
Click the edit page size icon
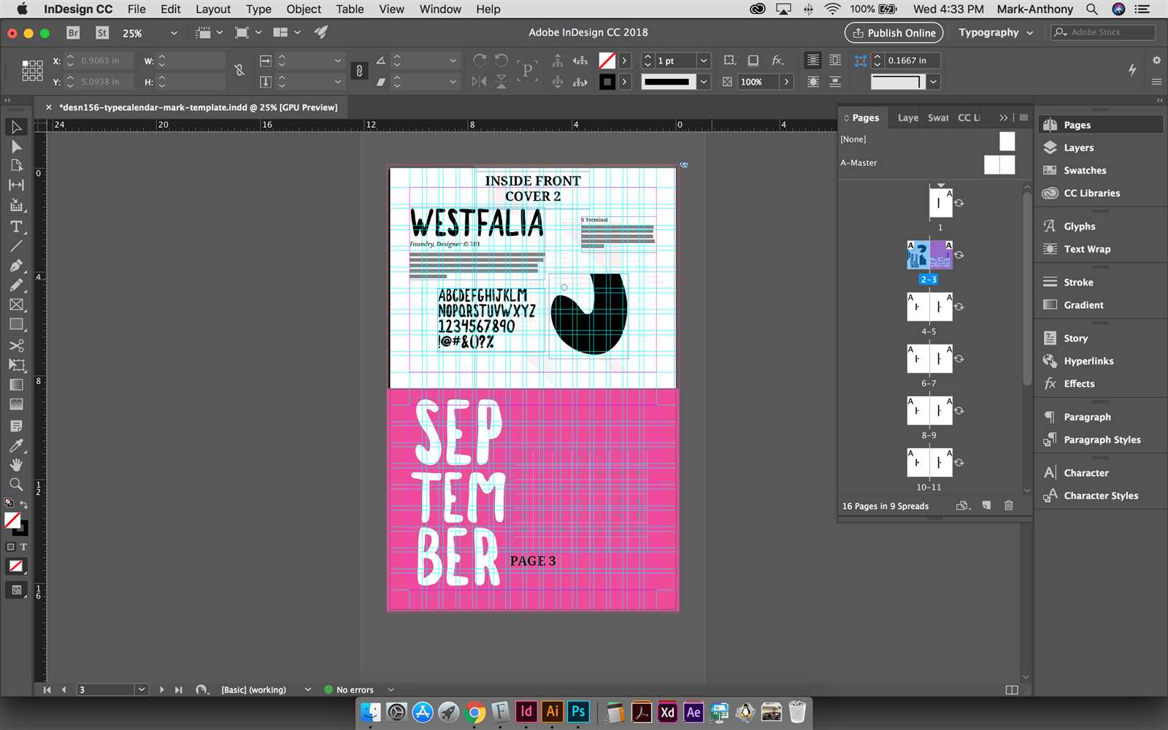(x=963, y=505)
